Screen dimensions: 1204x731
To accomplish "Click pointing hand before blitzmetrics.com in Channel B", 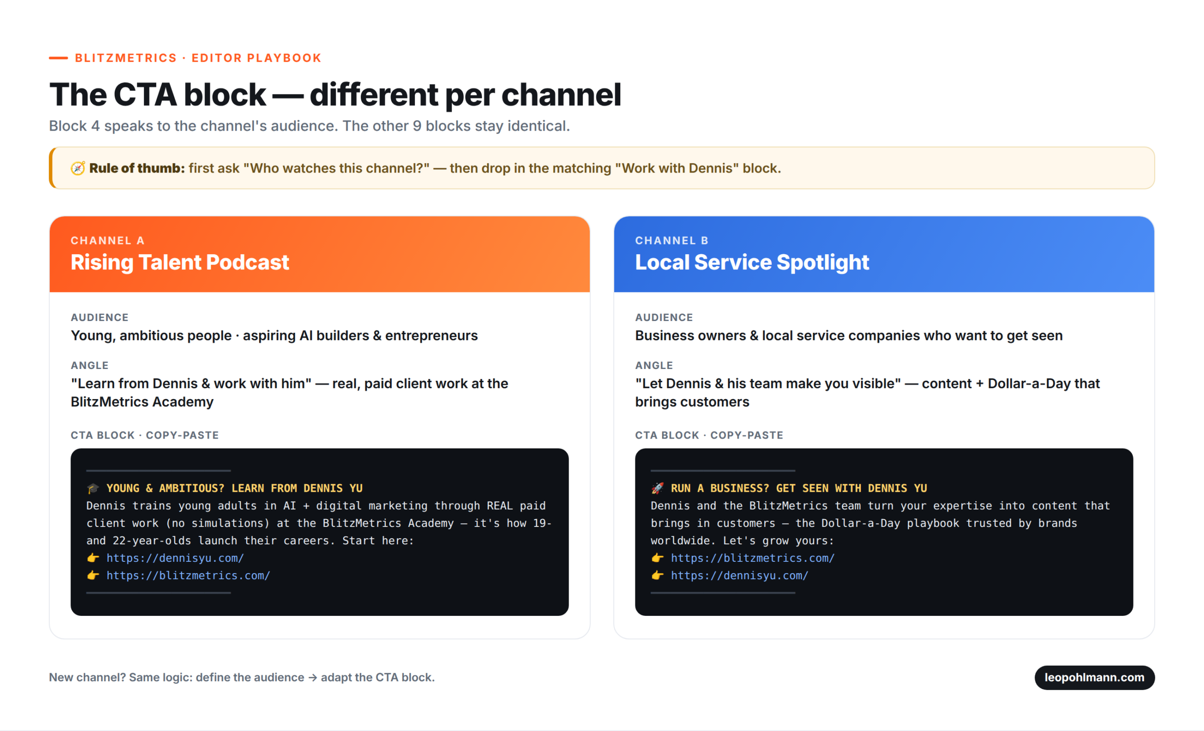I will [657, 558].
